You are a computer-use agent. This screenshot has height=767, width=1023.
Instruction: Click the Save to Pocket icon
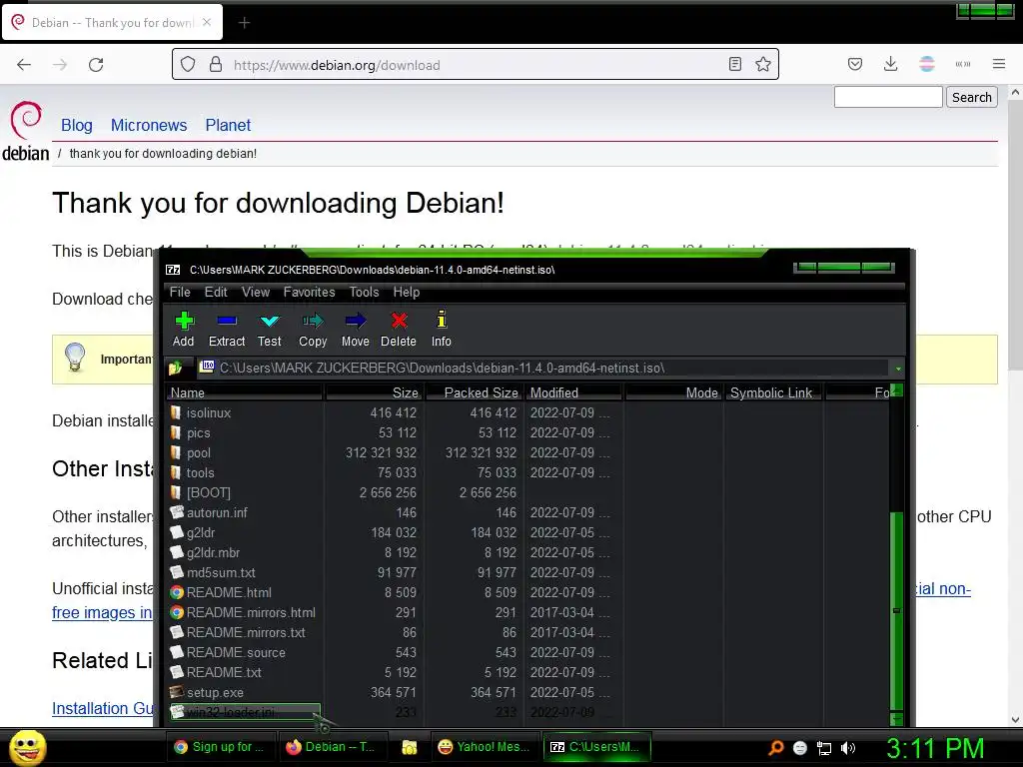[x=855, y=64]
